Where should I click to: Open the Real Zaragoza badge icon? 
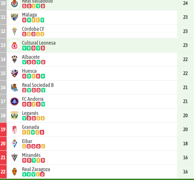(x=14, y=171)
